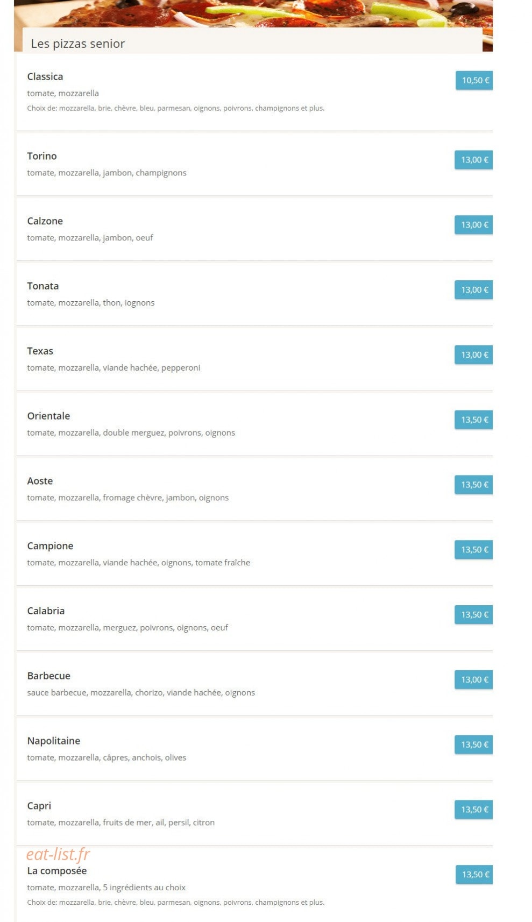Click the Texas 13,00 € price button
Screen dimensions: 532x922
[473, 355]
